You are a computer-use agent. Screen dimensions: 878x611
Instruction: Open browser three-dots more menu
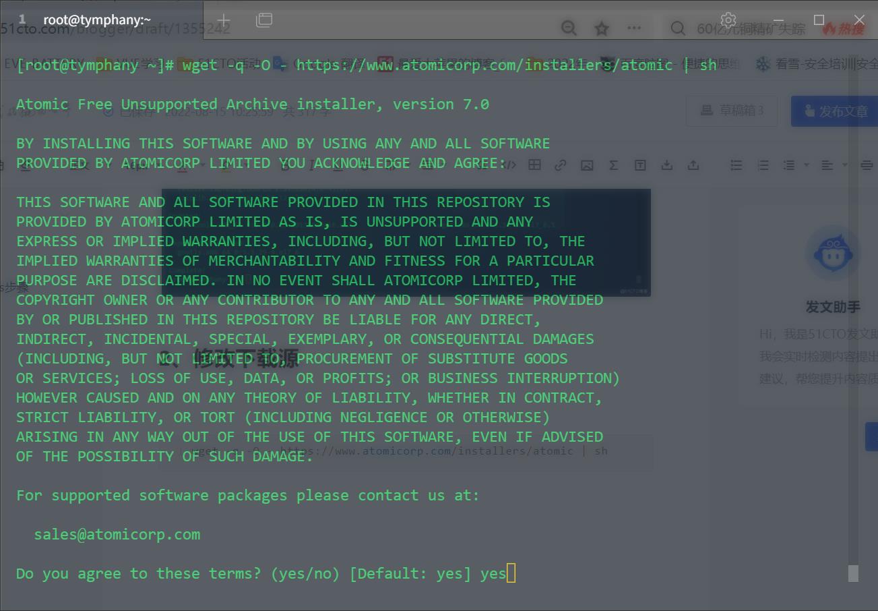tap(634, 28)
